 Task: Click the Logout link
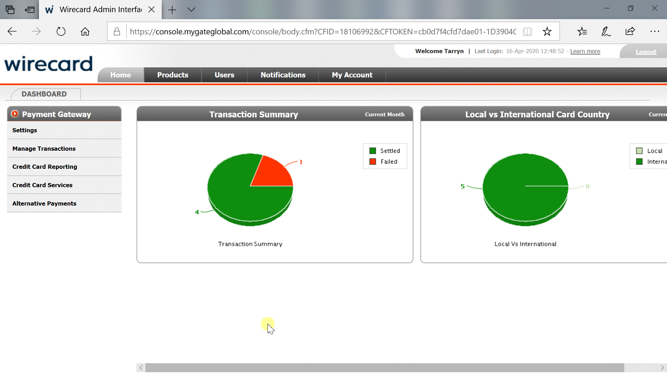pos(646,52)
